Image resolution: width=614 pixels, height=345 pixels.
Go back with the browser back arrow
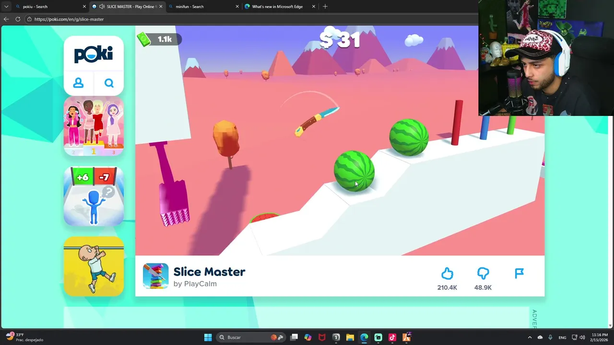click(6, 19)
